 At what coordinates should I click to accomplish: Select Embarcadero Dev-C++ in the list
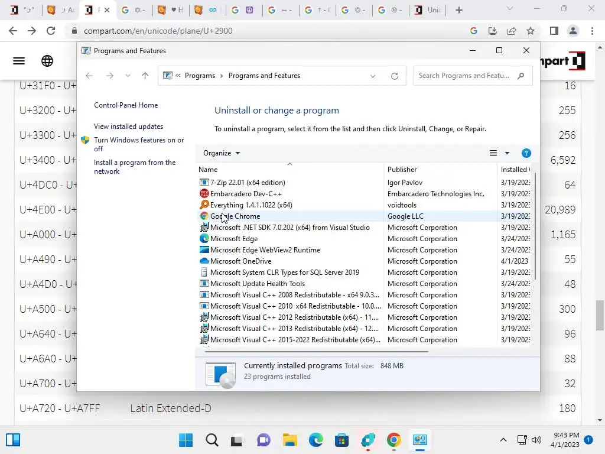point(246,193)
